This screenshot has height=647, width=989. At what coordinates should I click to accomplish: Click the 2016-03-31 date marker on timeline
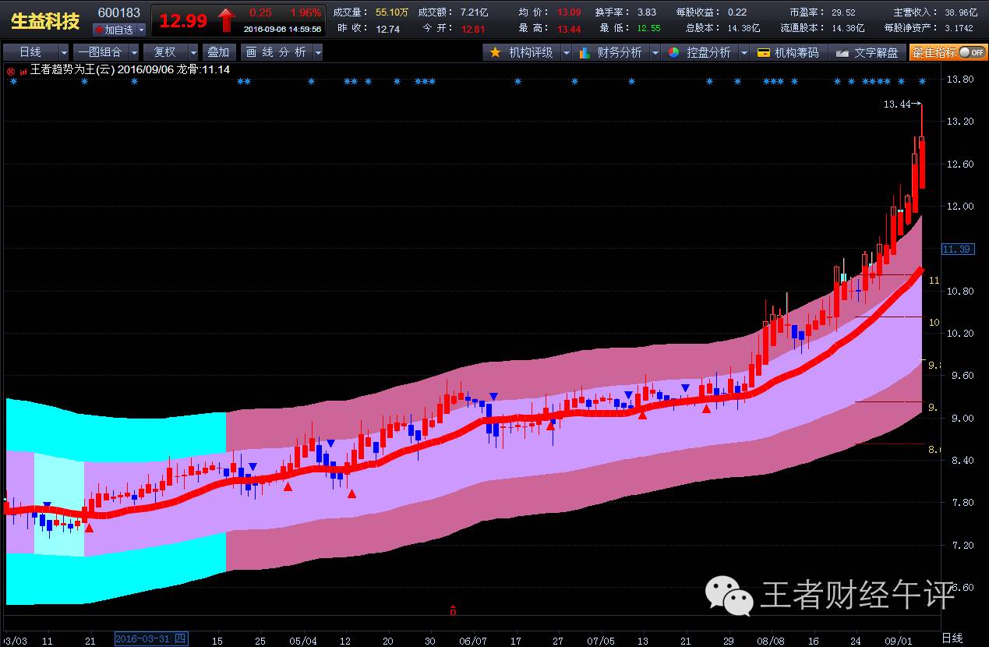click(x=150, y=639)
